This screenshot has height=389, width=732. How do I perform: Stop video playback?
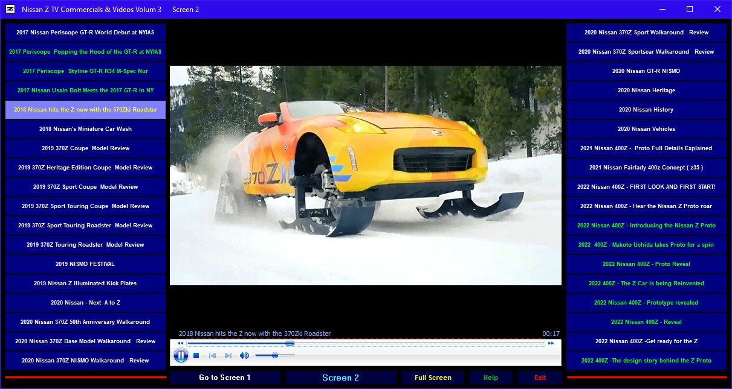[196, 356]
